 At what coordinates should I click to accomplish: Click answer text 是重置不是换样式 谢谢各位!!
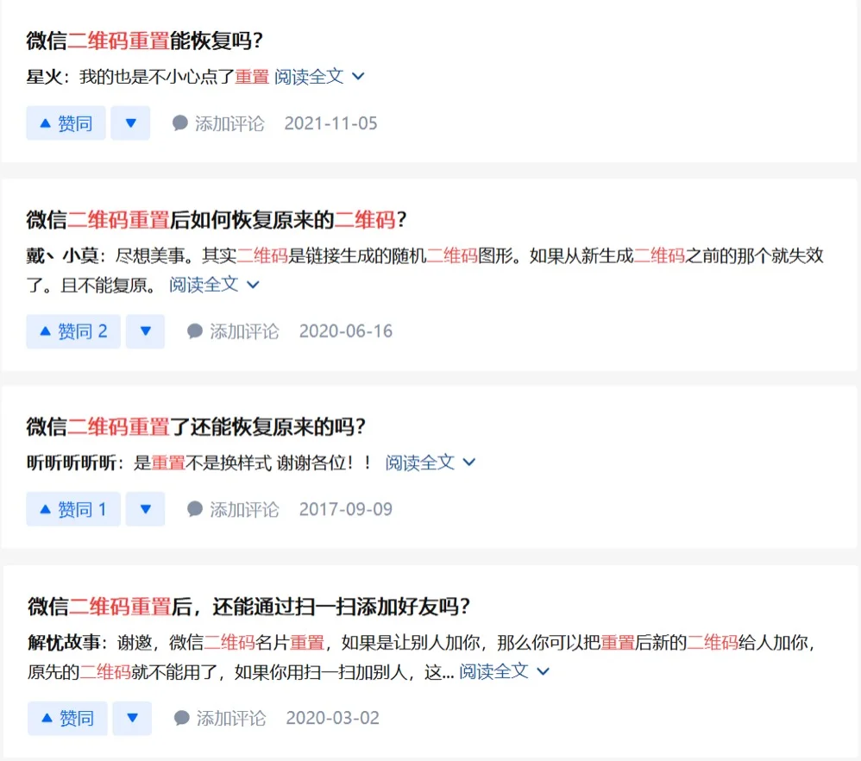tap(253, 462)
